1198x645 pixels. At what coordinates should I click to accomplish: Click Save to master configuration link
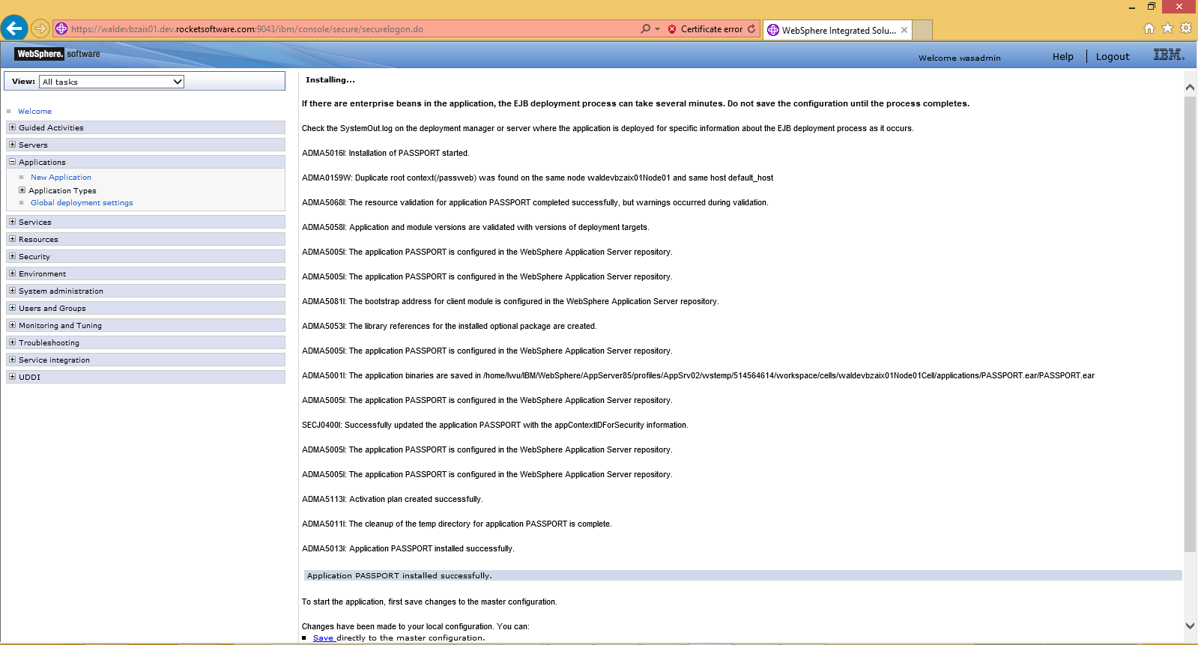[323, 638]
